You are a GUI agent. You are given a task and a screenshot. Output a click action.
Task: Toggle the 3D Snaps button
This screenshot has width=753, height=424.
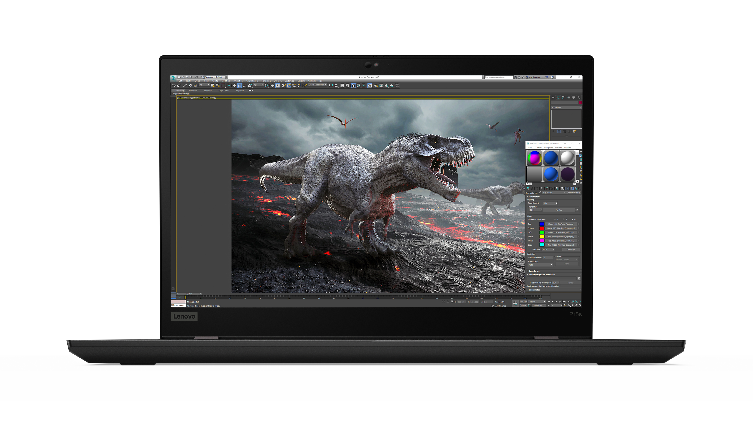click(284, 86)
